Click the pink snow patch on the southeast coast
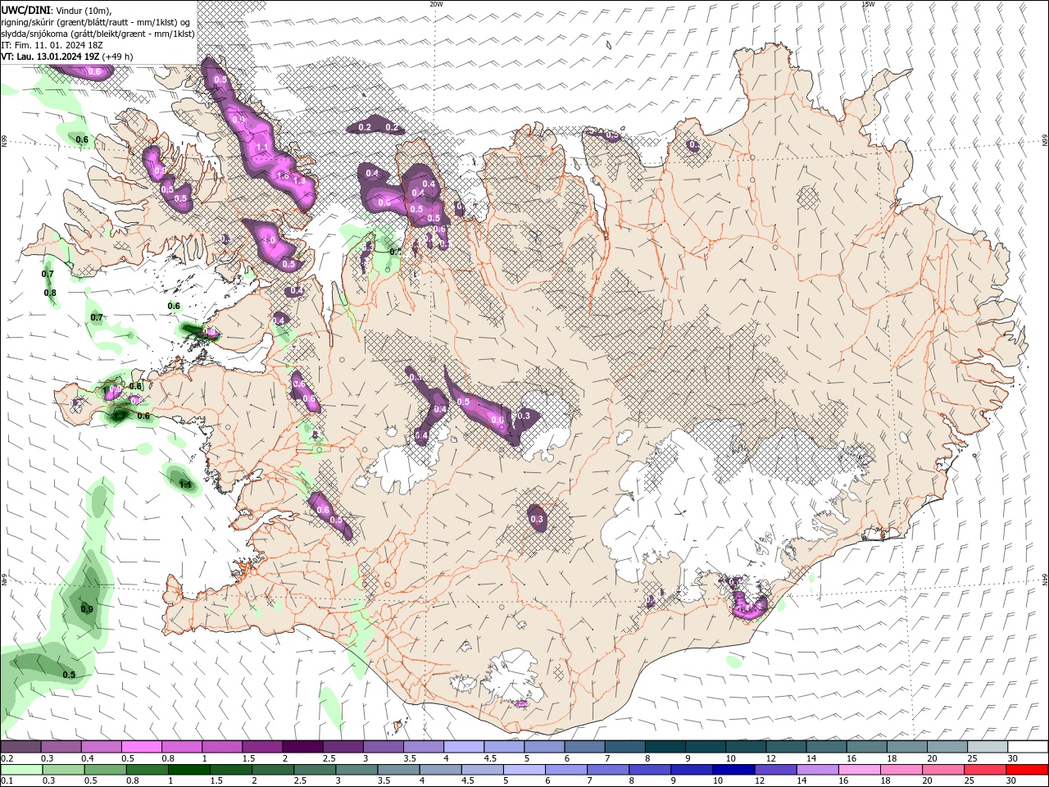 click(x=750, y=607)
